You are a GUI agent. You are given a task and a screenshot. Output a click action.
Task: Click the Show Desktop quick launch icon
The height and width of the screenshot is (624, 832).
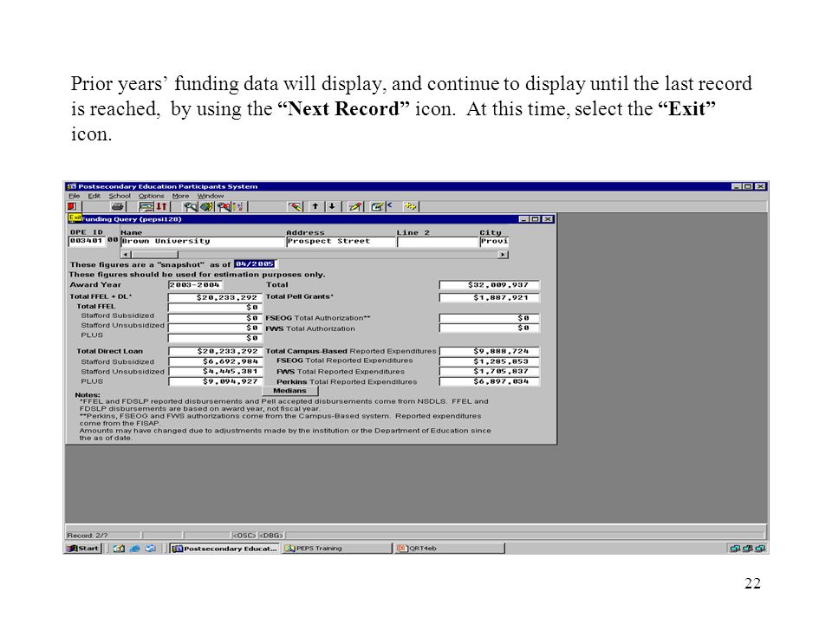(x=120, y=548)
